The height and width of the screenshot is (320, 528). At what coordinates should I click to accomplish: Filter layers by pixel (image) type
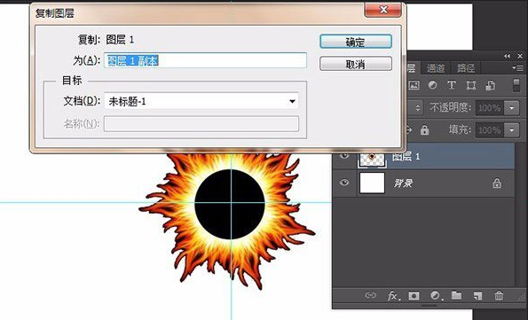(414, 85)
